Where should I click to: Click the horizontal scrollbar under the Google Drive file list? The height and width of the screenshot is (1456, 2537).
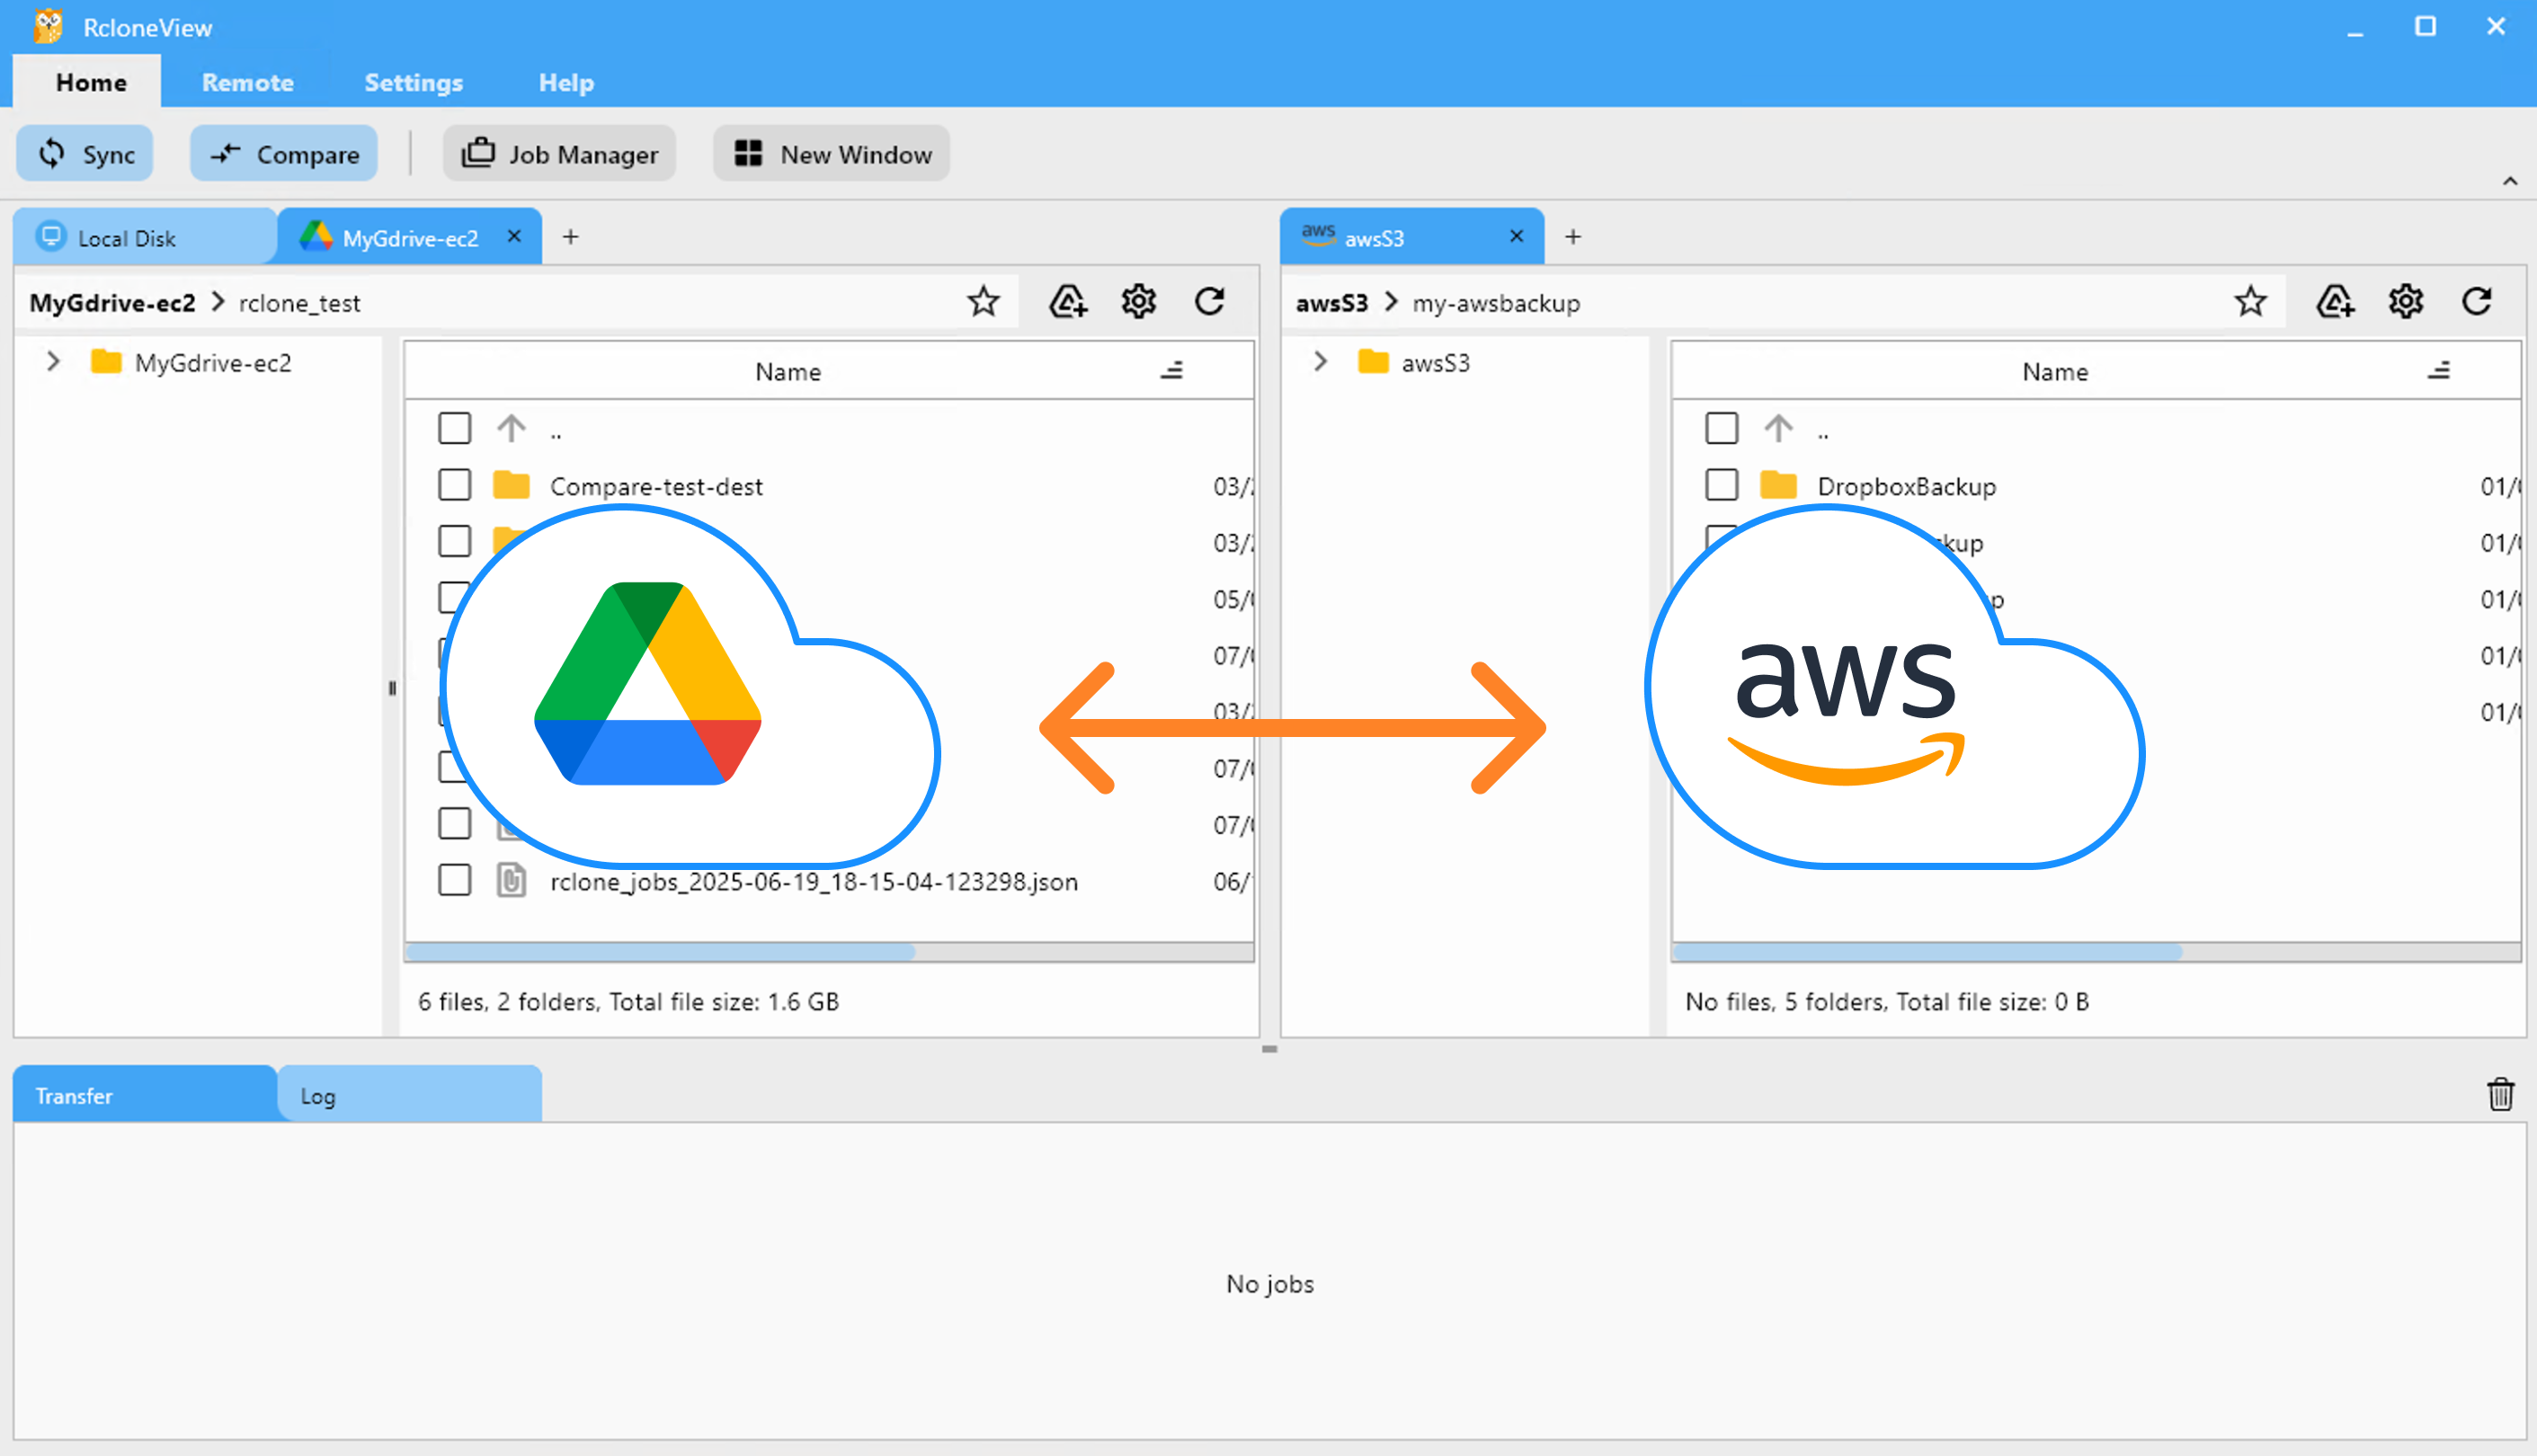click(x=660, y=953)
